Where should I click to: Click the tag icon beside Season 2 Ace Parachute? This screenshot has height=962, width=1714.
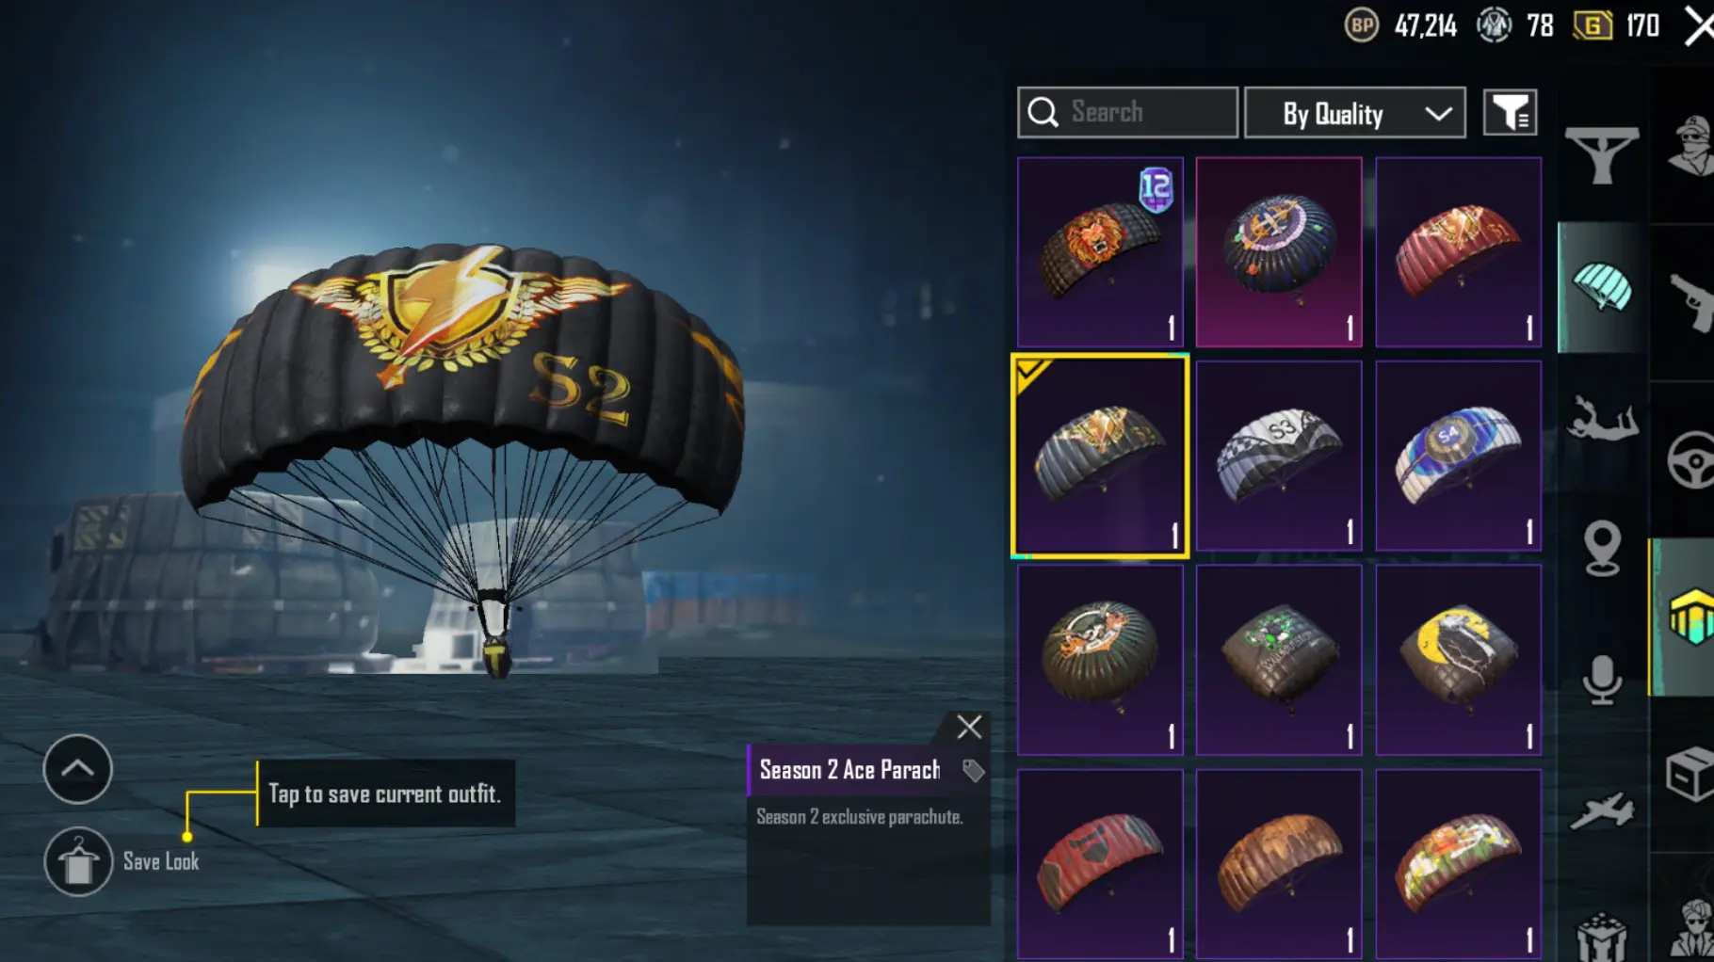(973, 771)
